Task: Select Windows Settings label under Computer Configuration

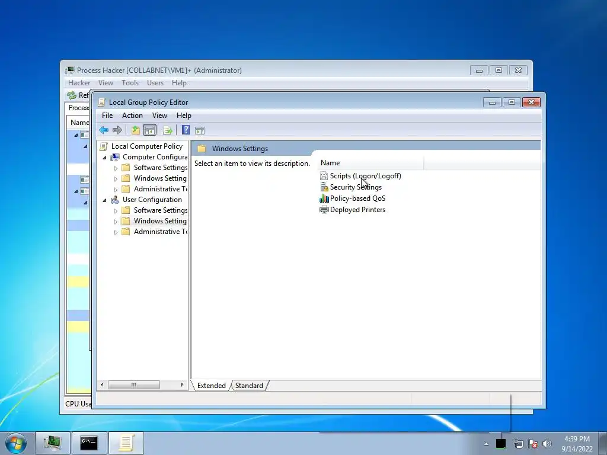Action: coord(160,178)
